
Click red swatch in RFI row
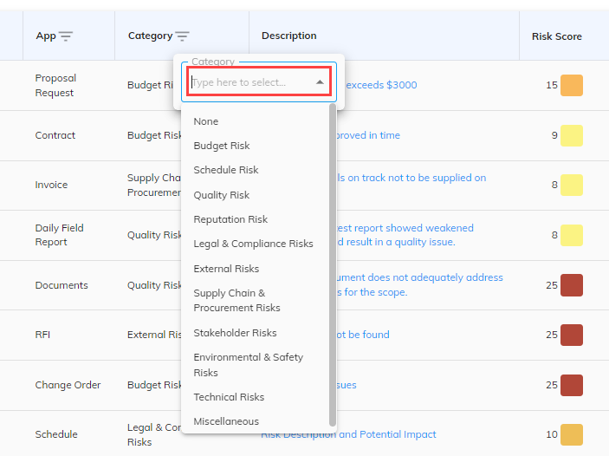pos(572,335)
